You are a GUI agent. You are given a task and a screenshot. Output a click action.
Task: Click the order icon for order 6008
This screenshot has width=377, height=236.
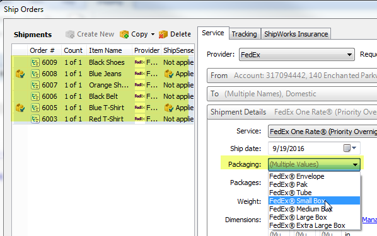pyautogui.click(x=35, y=74)
